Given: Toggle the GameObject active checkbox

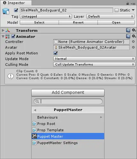Looking at the screenshot, I should (16, 10).
